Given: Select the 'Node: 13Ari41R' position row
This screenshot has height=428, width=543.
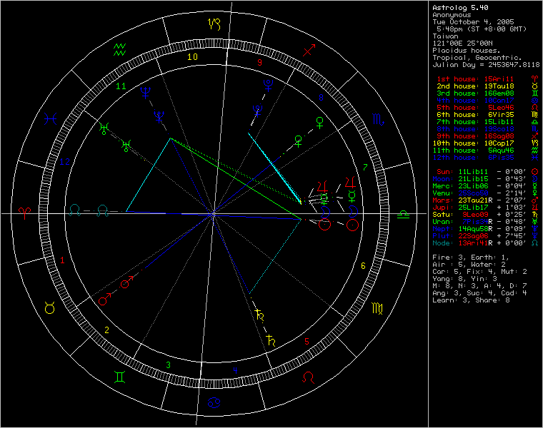Looking at the screenshot, I should tap(479, 243).
